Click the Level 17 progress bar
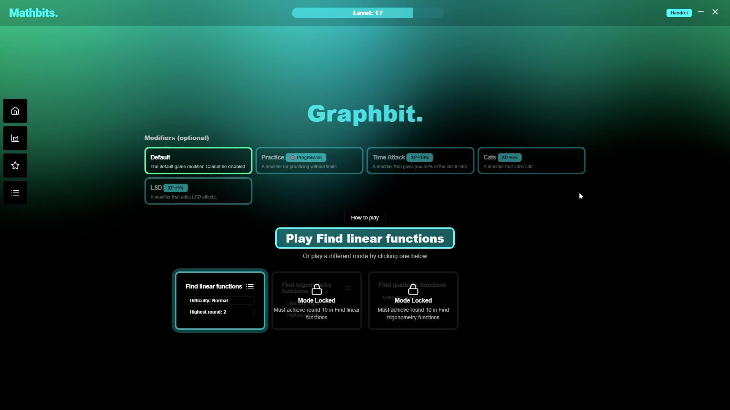This screenshot has height=410, width=730. coord(367,13)
